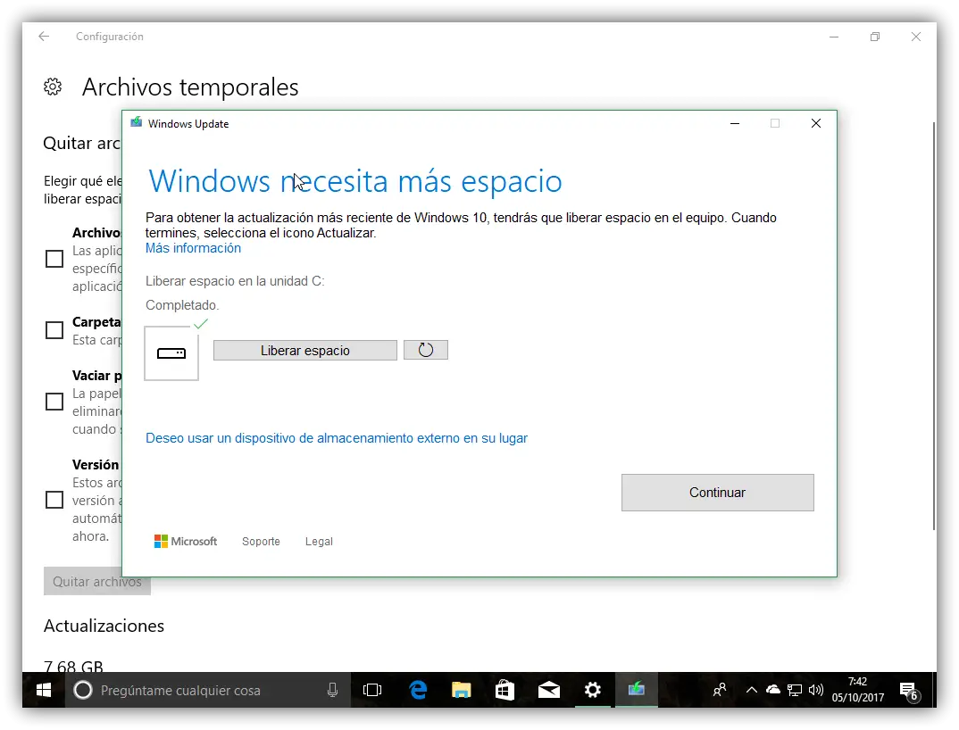
Task: Click the settings gear beside Archivos temporales
Action: (x=53, y=87)
